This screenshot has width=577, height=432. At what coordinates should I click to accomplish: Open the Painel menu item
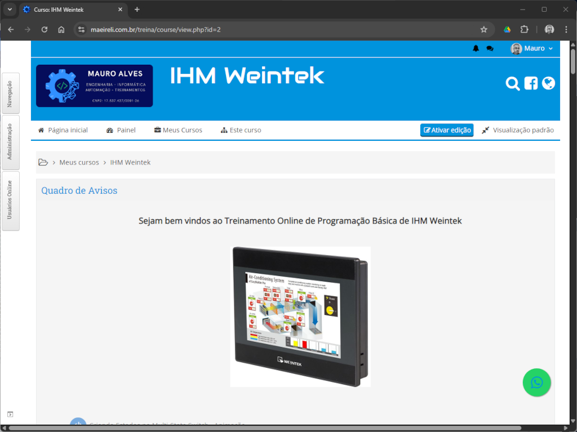click(x=121, y=130)
